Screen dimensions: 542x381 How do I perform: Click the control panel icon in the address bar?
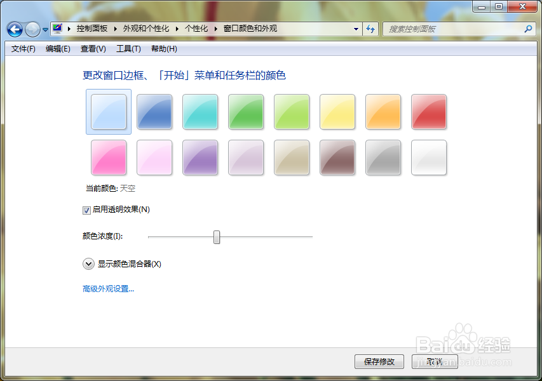click(x=56, y=29)
